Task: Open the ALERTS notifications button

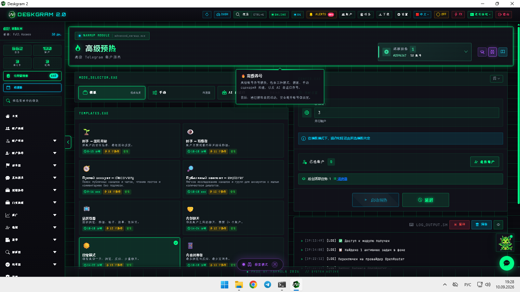Action: (x=321, y=15)
